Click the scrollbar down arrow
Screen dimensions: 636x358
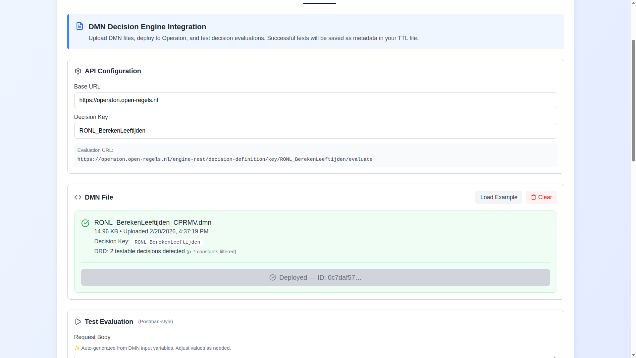click(633, 355)
